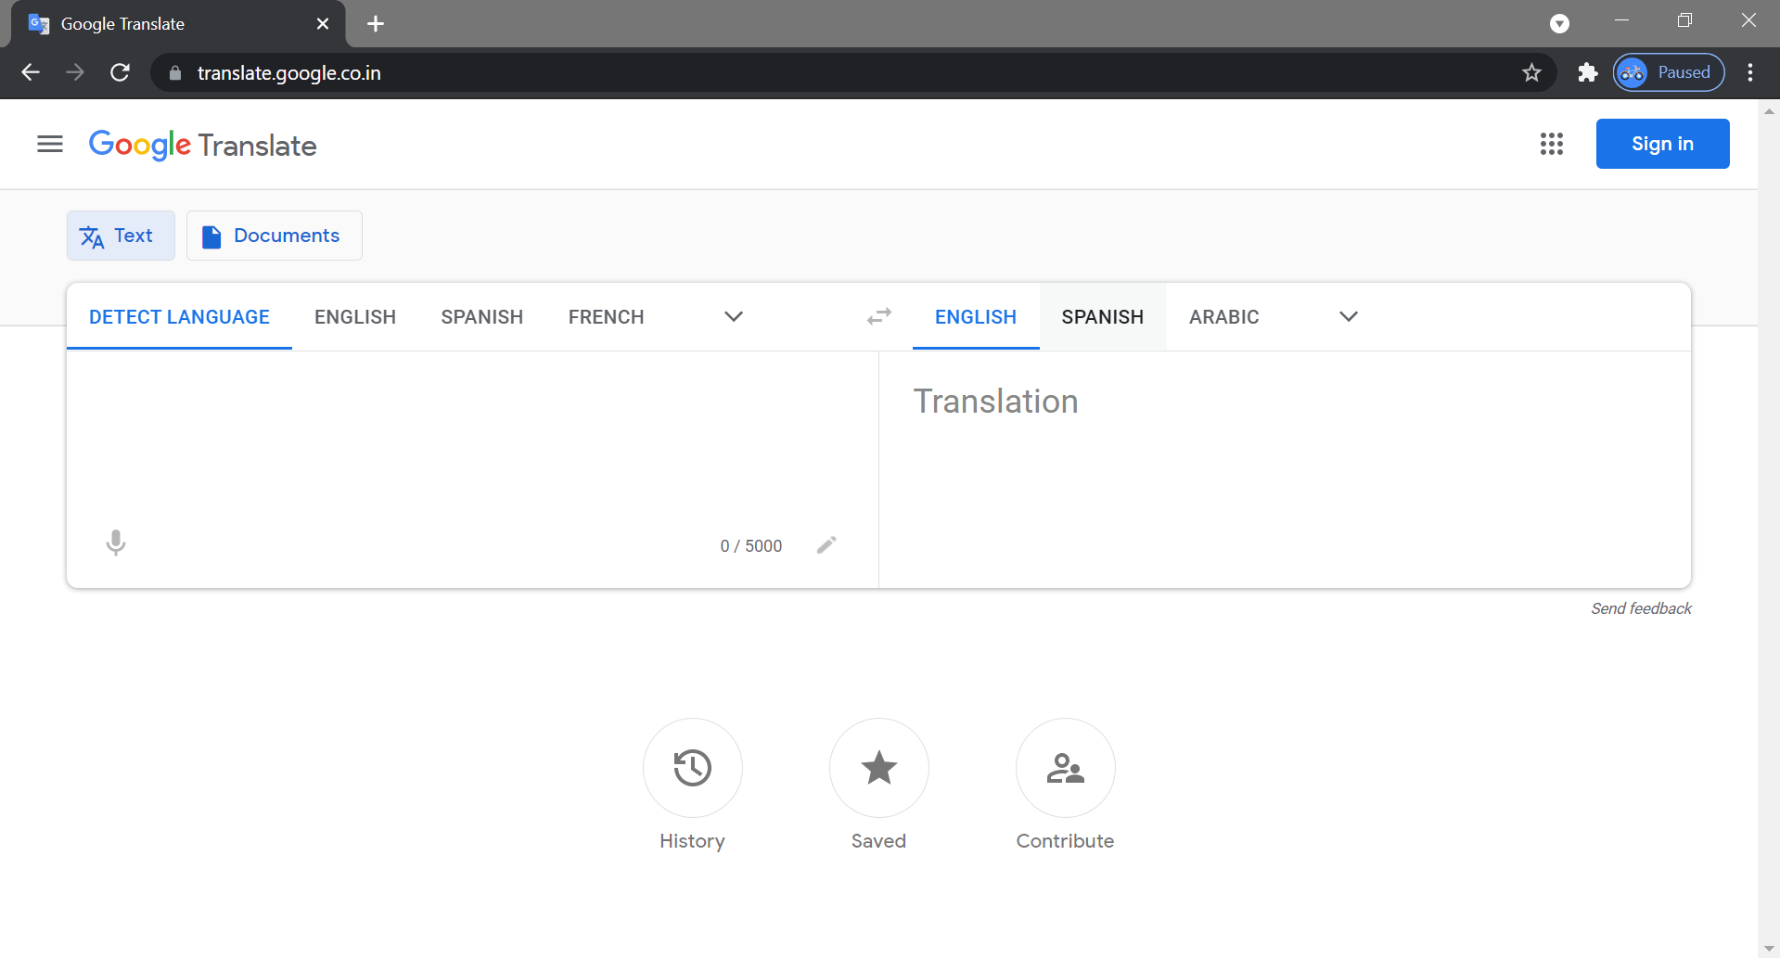Switch to Documents translation mode
The width and height of the screenshot is (1780, 958).
275,236
